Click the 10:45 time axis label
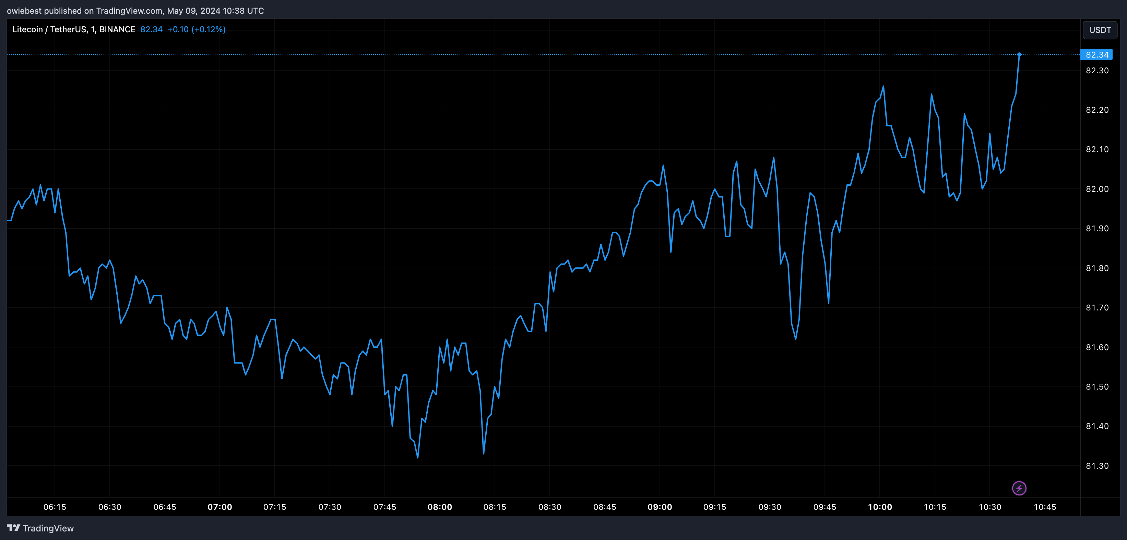This screenshot has width=1127, height=540. pyautogui.click(x=1045, y=507)
